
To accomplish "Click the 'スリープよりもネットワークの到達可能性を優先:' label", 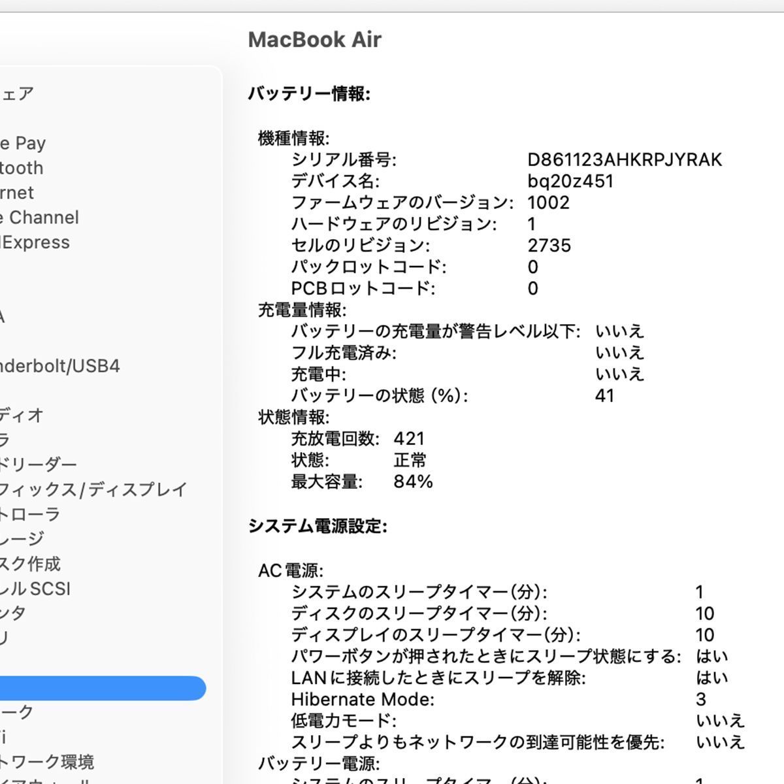I will pos(478,743).
